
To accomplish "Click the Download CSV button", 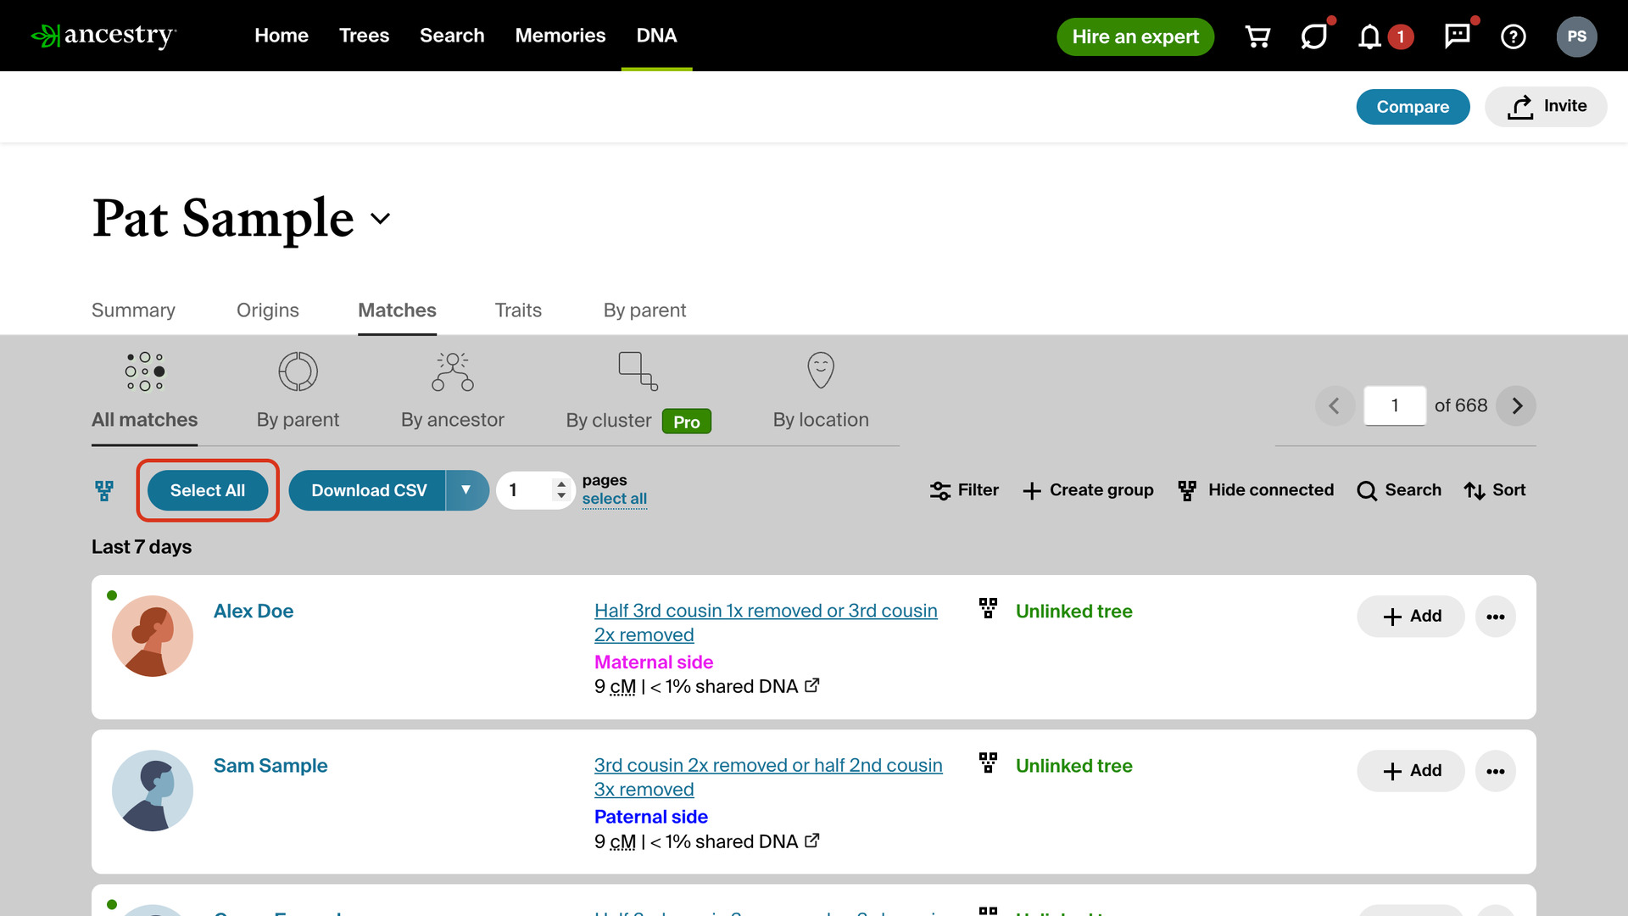I will pos(368,490).
